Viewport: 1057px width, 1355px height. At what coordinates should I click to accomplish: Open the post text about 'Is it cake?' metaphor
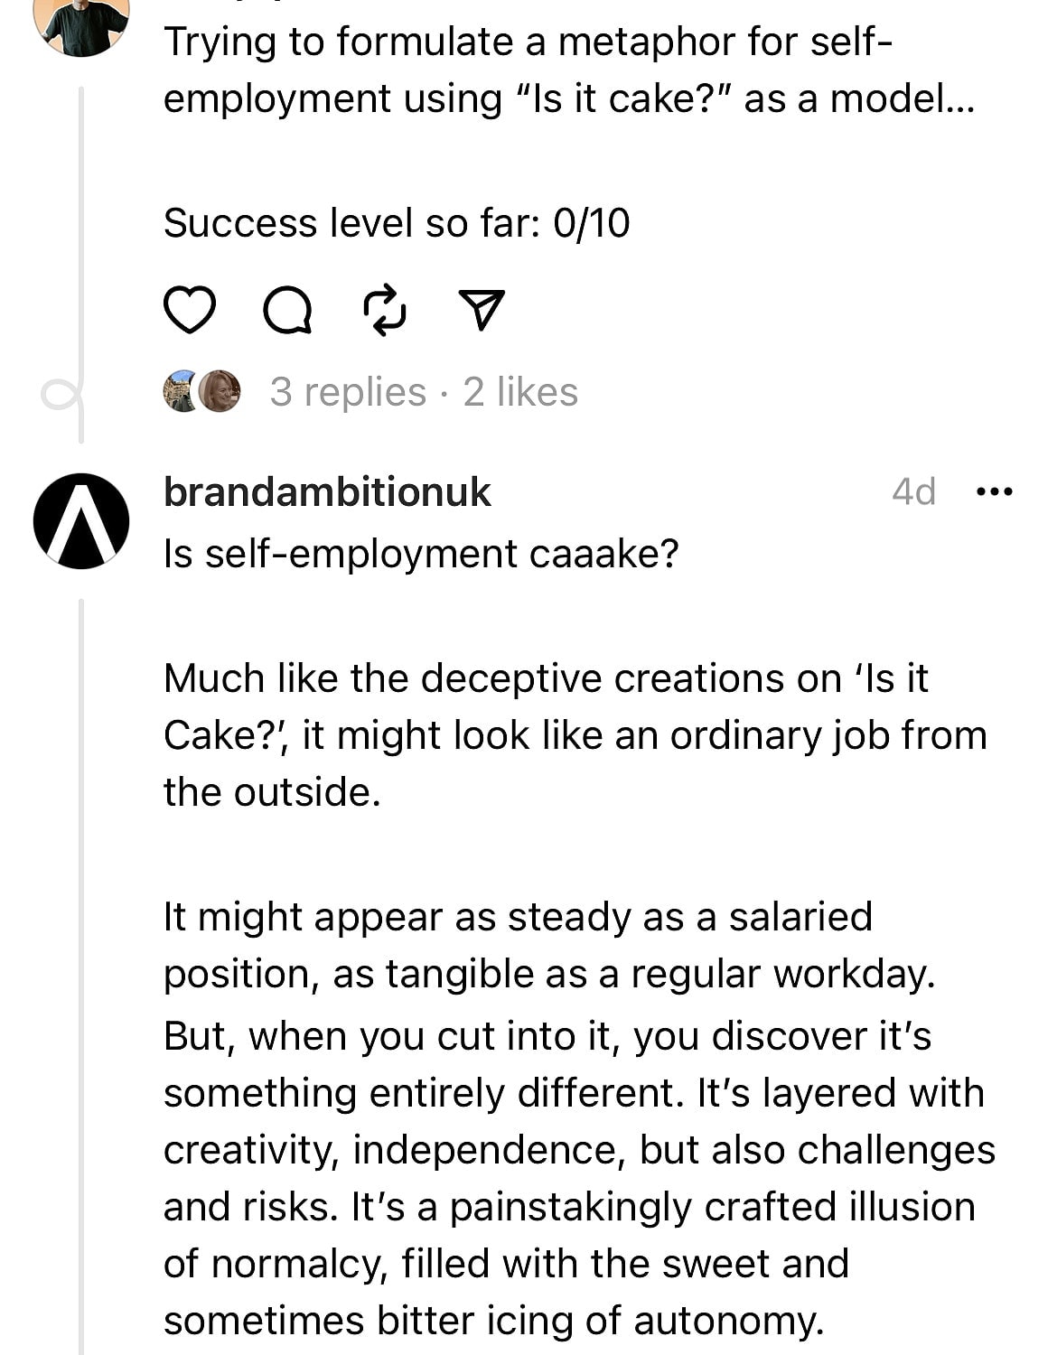pos(569,70)
